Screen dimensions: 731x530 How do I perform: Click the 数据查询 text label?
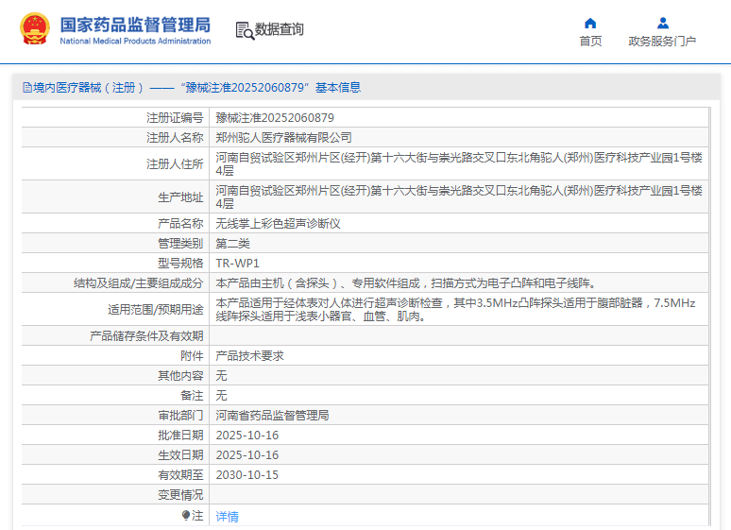(x=280, y=30)
